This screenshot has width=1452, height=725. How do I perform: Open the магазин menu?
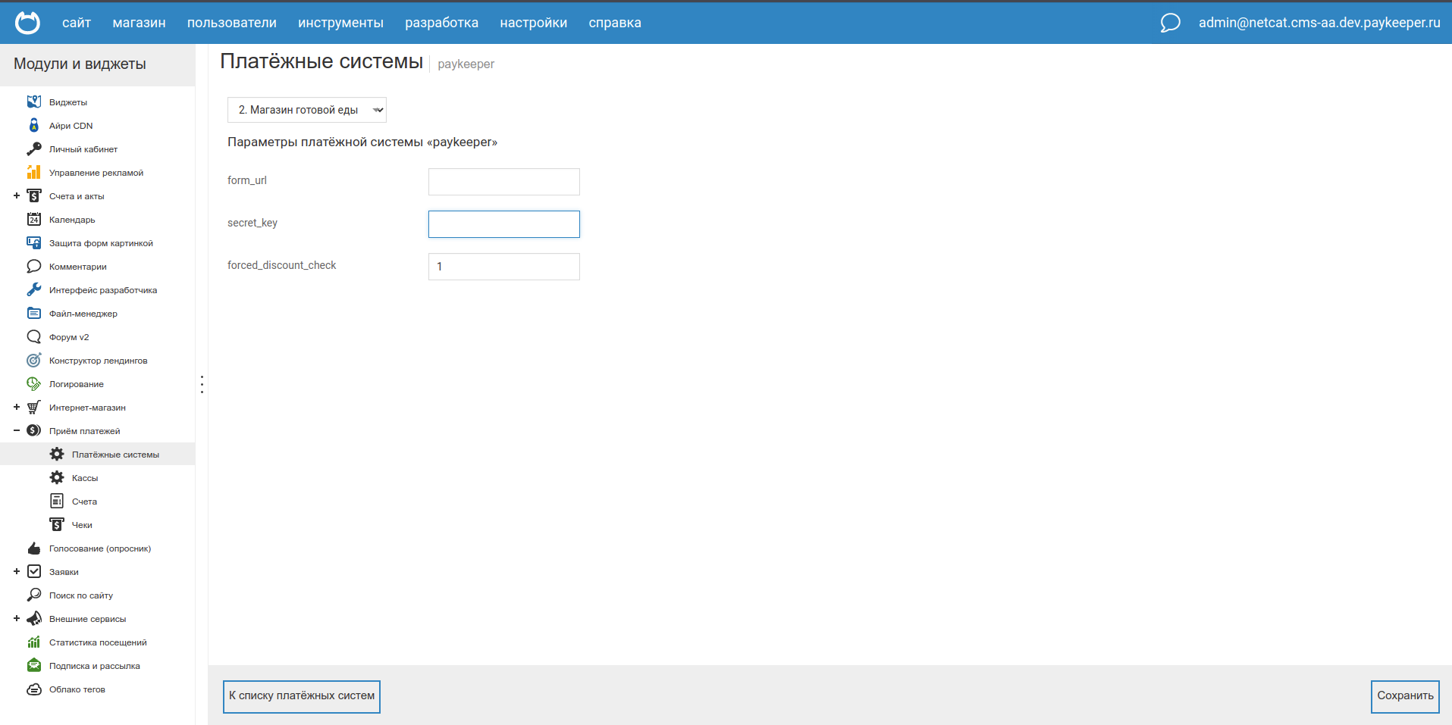pos(139,23)
